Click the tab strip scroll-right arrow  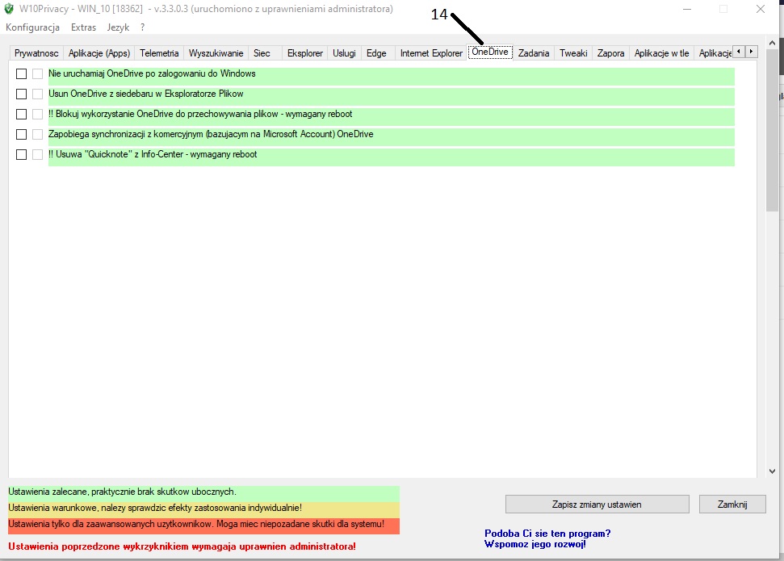pos(751,52)
